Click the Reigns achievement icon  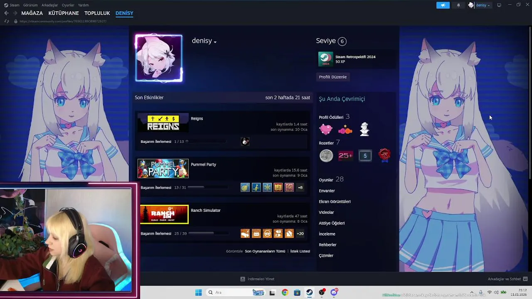tap(245, 142)
